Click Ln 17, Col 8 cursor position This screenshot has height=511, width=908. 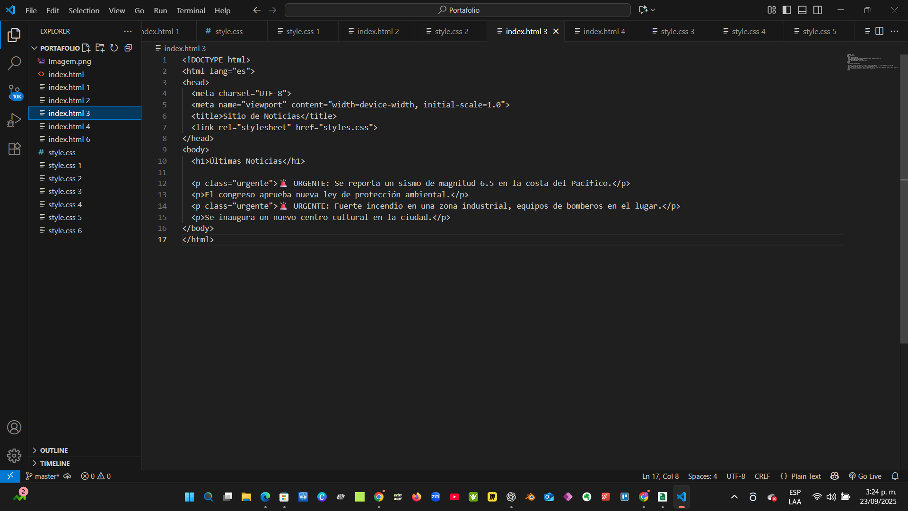[x=660, y=476]
